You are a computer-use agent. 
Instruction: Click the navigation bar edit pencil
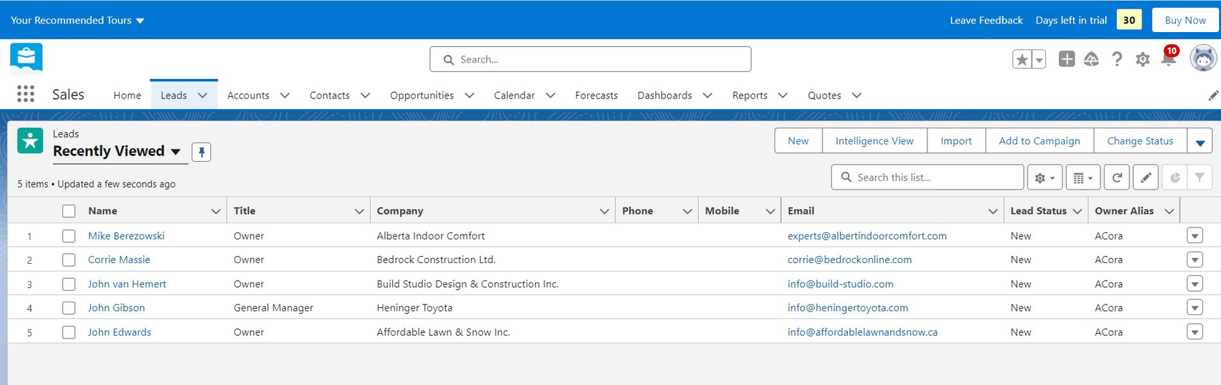(x=1213, y=96)
